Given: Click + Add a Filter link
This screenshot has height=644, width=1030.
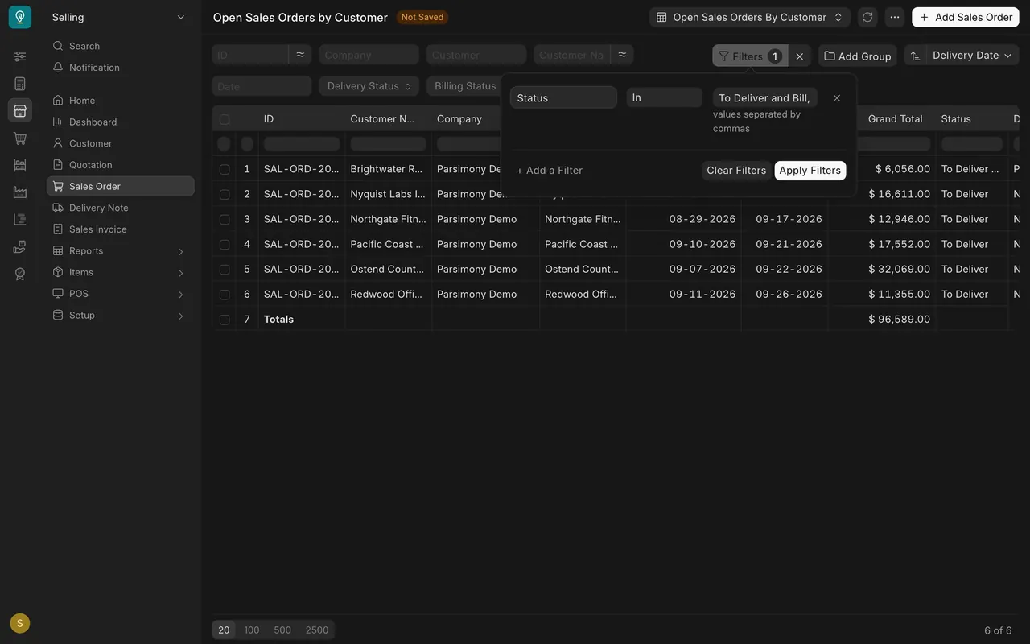Looking at the screenshot, I should click(x=550, y=171).
